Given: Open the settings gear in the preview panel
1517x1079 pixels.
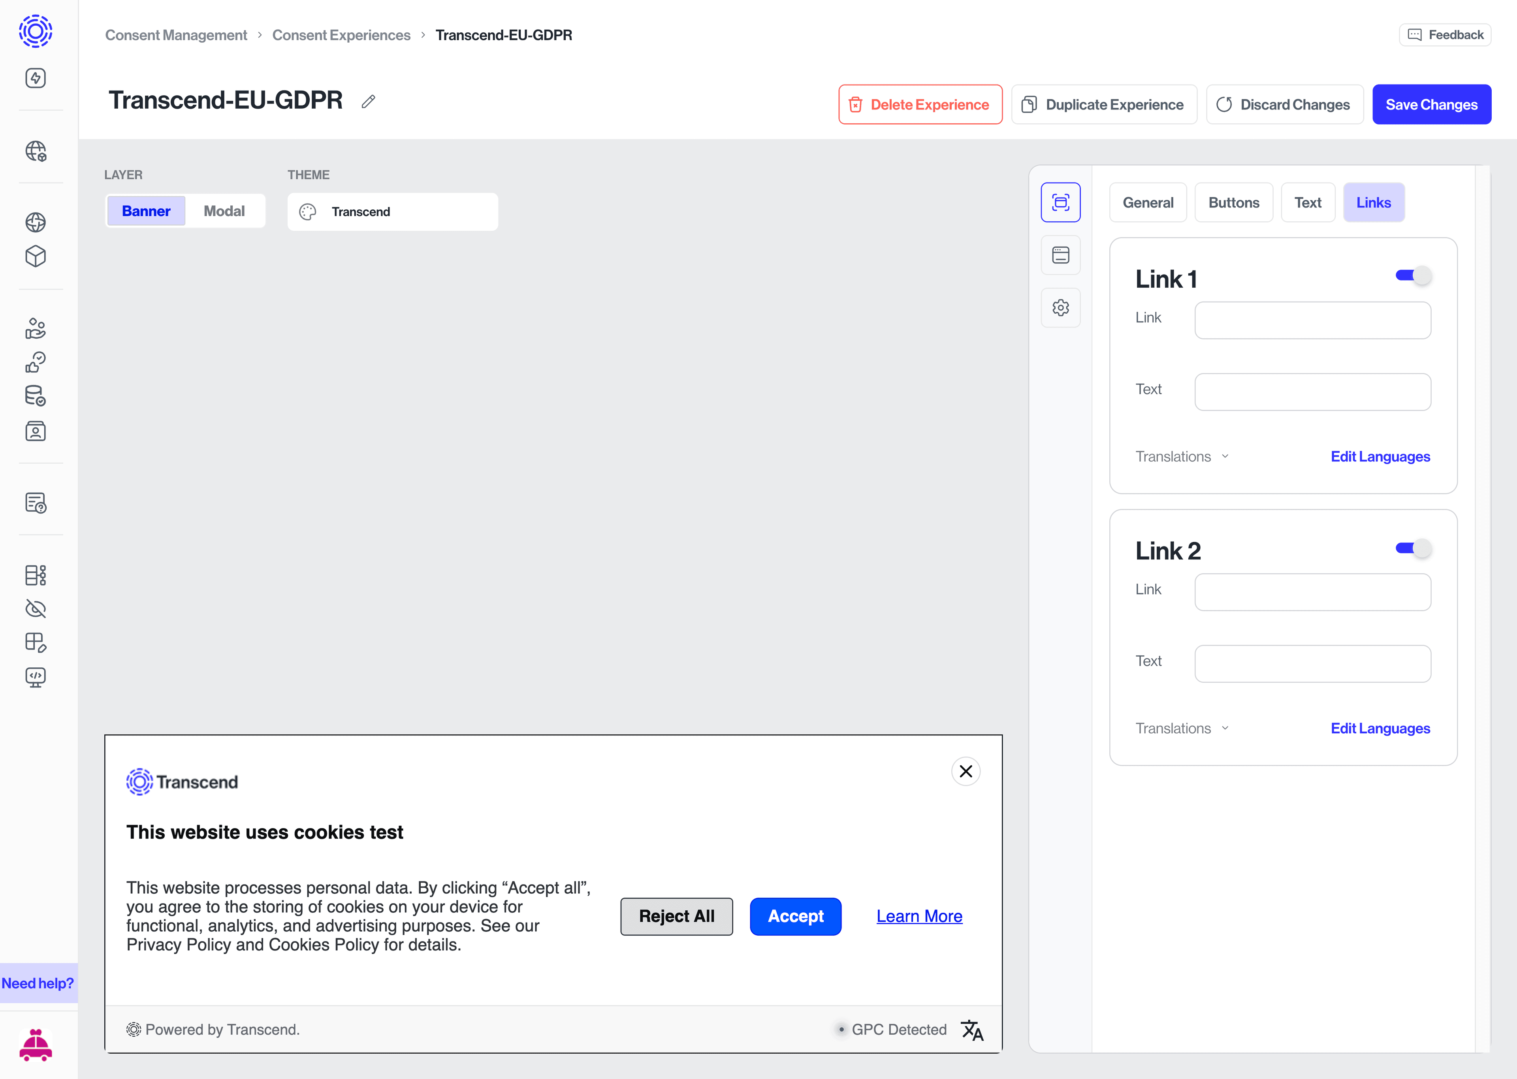Looking at the screenshot, I should click(x=1060, y=307).
